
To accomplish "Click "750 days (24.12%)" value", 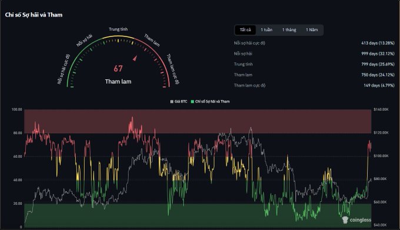I will [x=378, y=75].
